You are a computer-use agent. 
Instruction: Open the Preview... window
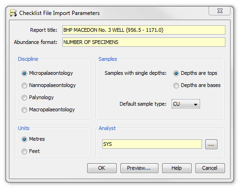click(139, 168)
